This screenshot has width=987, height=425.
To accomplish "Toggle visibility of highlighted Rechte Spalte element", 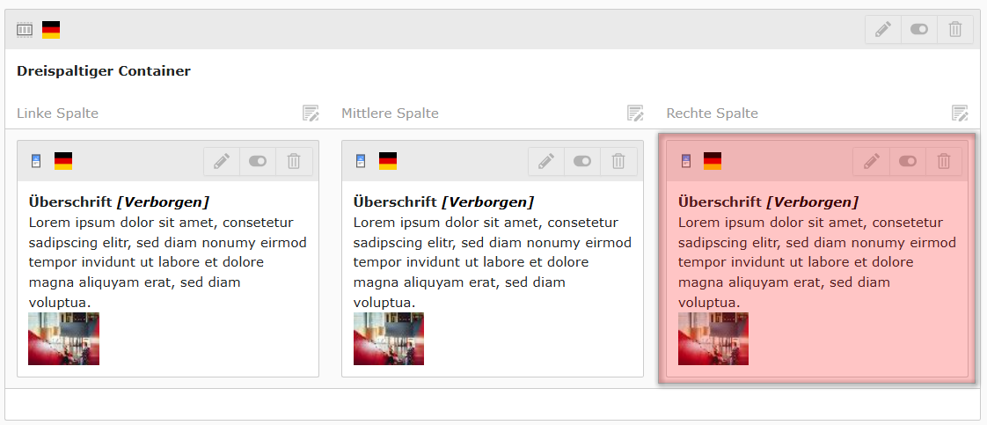I will coord(907,161).
